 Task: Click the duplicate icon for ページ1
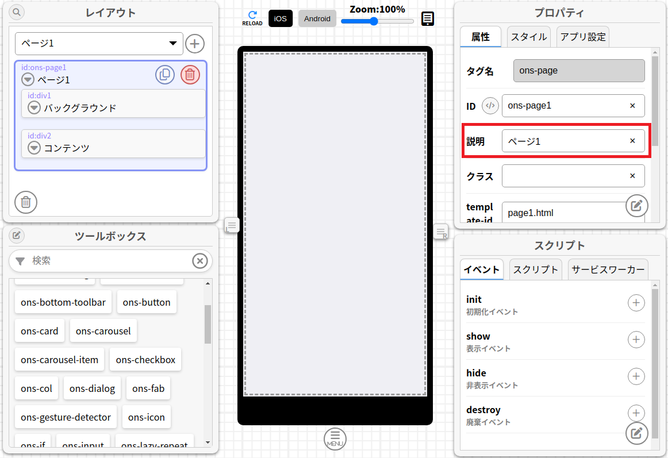(x=165, y=75)
